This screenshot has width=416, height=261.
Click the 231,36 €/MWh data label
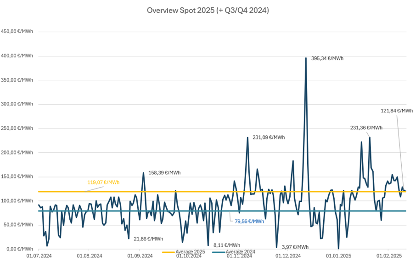pos(366,128)
